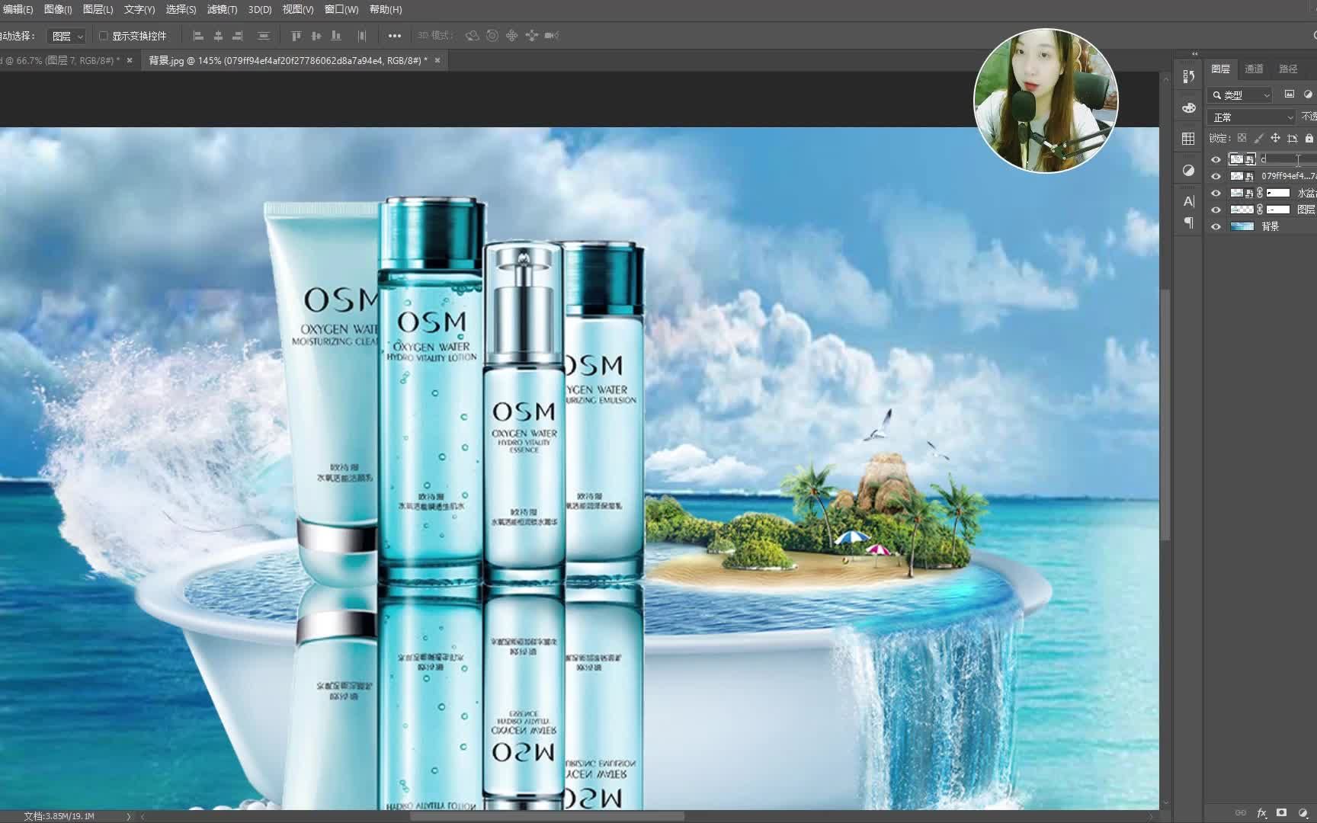Align vertical centers in options bar
The image size is (1317, 823).
pyautogui.click(x=316, y=36)
